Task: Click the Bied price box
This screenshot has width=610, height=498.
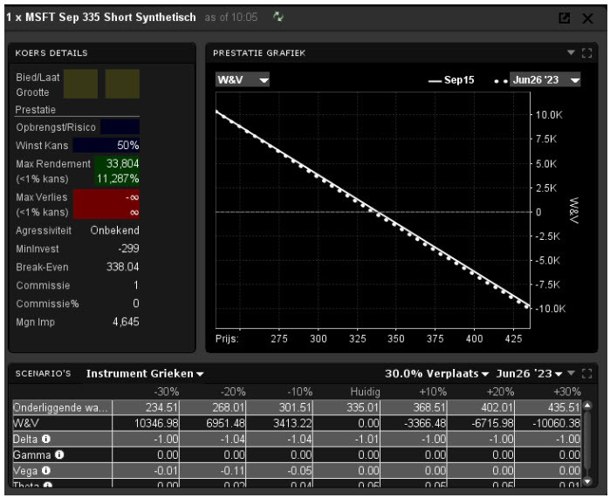Action: click(80, 84)
